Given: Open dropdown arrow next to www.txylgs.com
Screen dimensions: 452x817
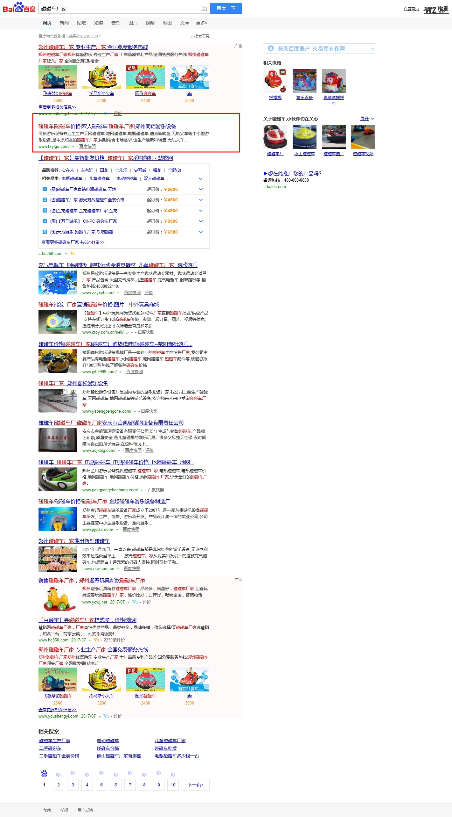Looking at the screenshot, I should pos(73,147).
